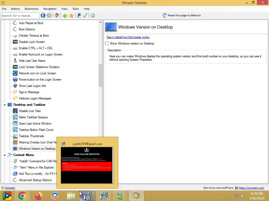This screenshot has height=201, width=269.
Task: Open the https://winaero.com link
Action: click(x=251, y=188)
